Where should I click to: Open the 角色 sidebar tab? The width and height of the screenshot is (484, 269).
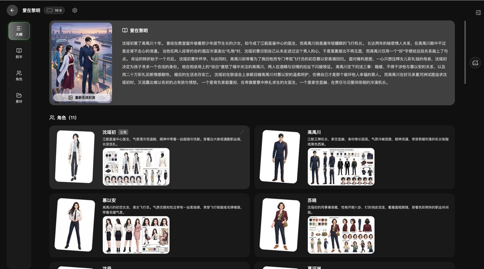click(19, 76)
